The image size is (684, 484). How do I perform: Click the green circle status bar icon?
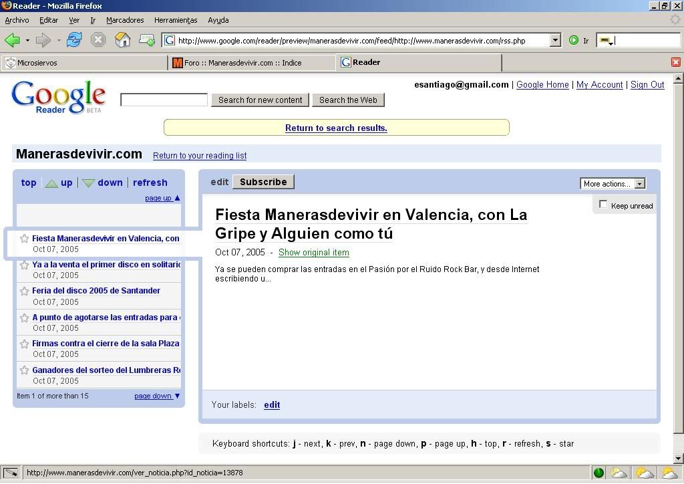tap(599, 473)
